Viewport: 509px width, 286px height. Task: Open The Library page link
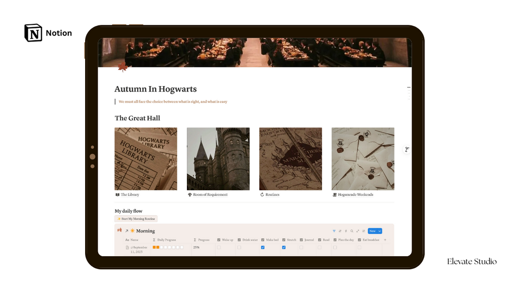point(127,194)
